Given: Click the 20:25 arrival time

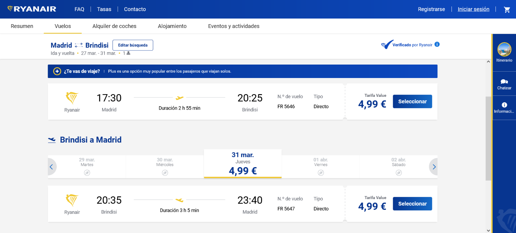Looking at the screenshot, I should coord(250,98).
